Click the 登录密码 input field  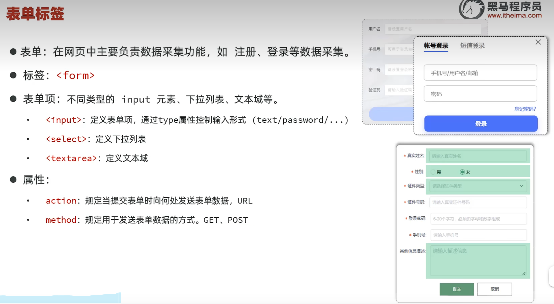pos(478,219)
